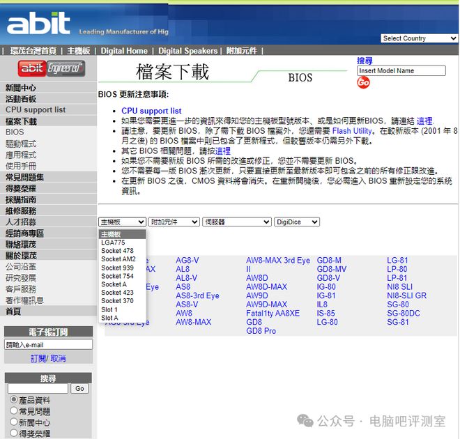
Task: Open sidebar item 使用手冊
Action: pos(21,166)
